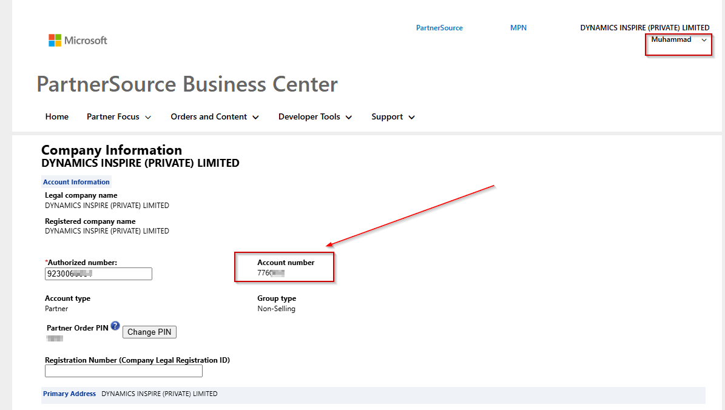Expand the Partner Focus menu
Viewport: 725px width, 410px height.
tap(119, 117)
